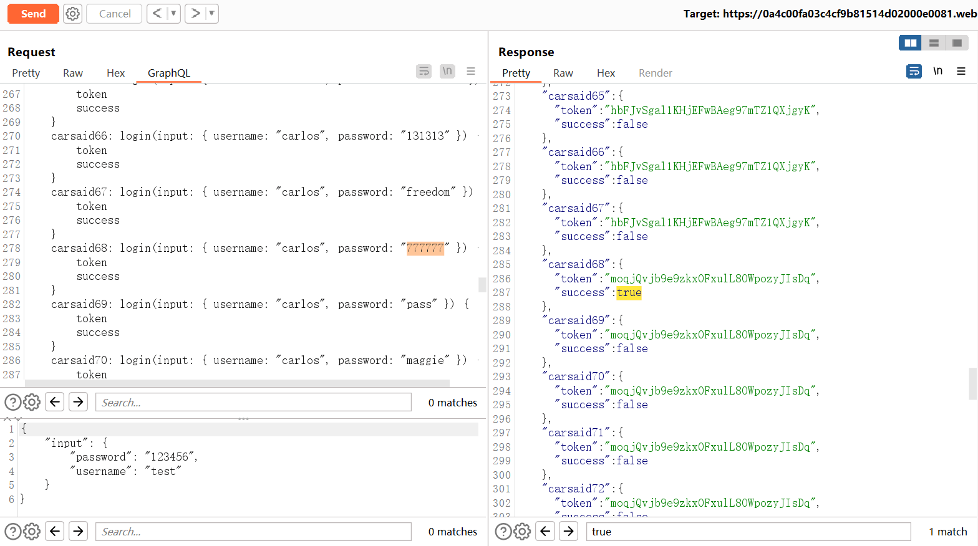The image size is (978, 546).
Task: Switch to the combined single-panel layout
Action: click(x=957, y=43)
